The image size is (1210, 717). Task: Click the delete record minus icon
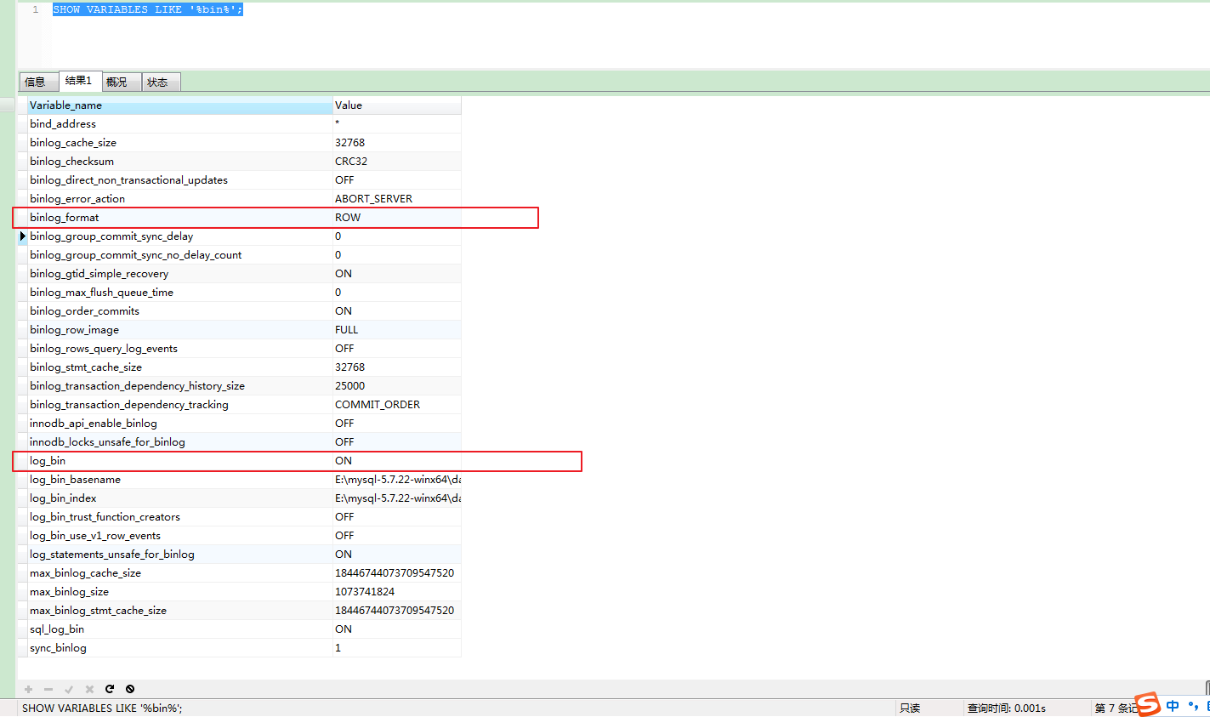[x=48, y=689]
